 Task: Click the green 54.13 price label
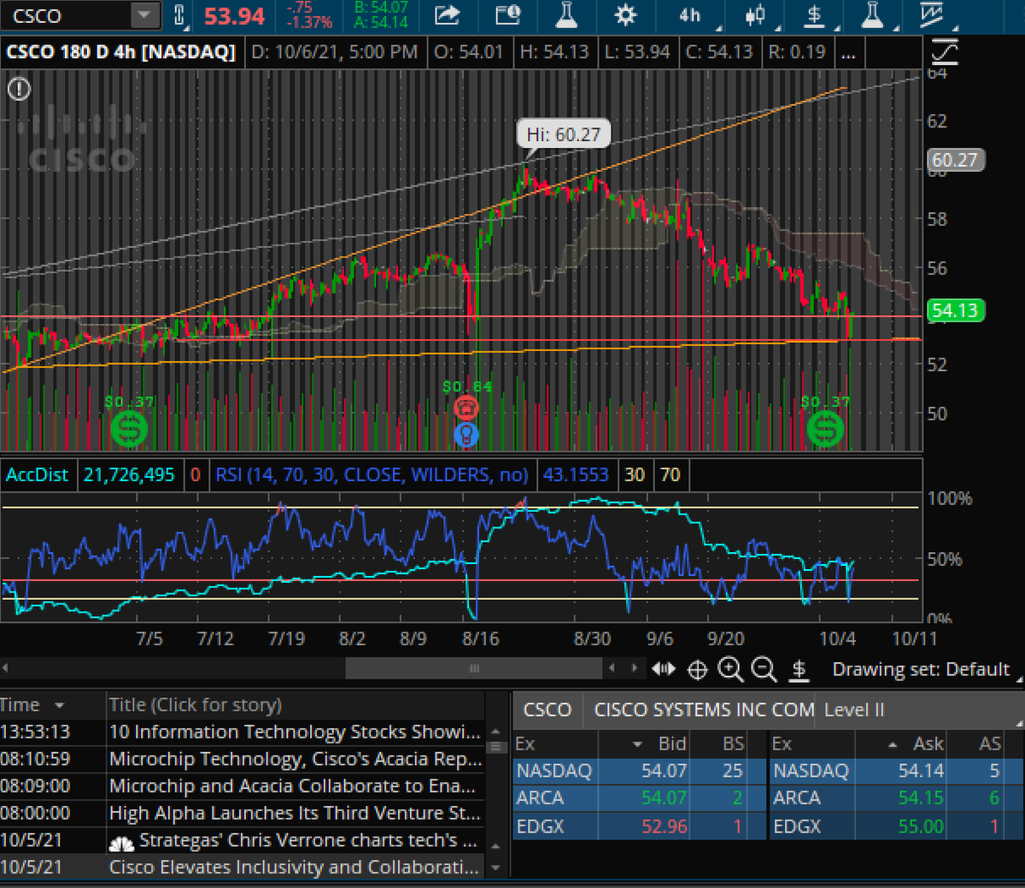pyautogui.click(x=955, y=310)
